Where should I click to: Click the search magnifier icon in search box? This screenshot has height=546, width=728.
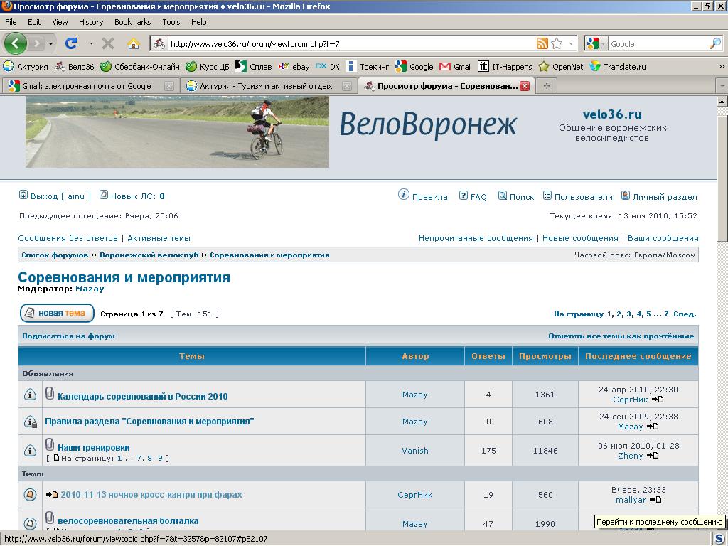coord(714,43)
